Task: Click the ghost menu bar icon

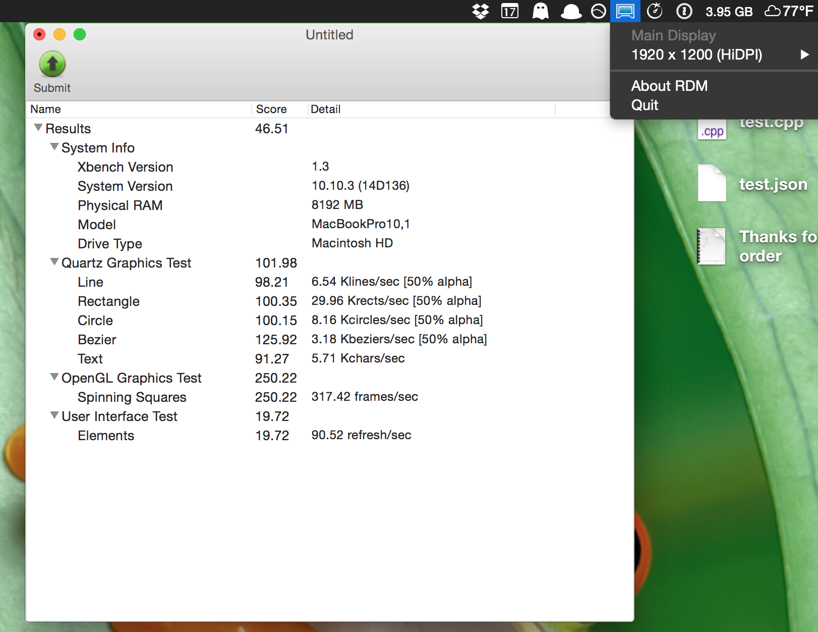Action: pyautogui.click(x=541, y=11)
